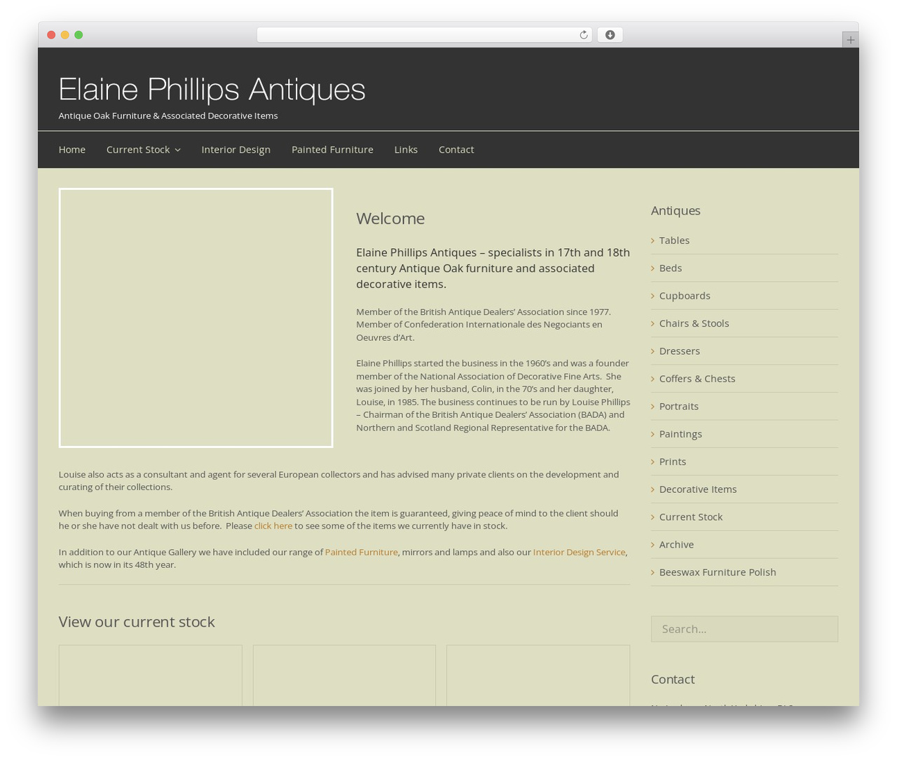Go to the Home menu item

pos(72,149)
